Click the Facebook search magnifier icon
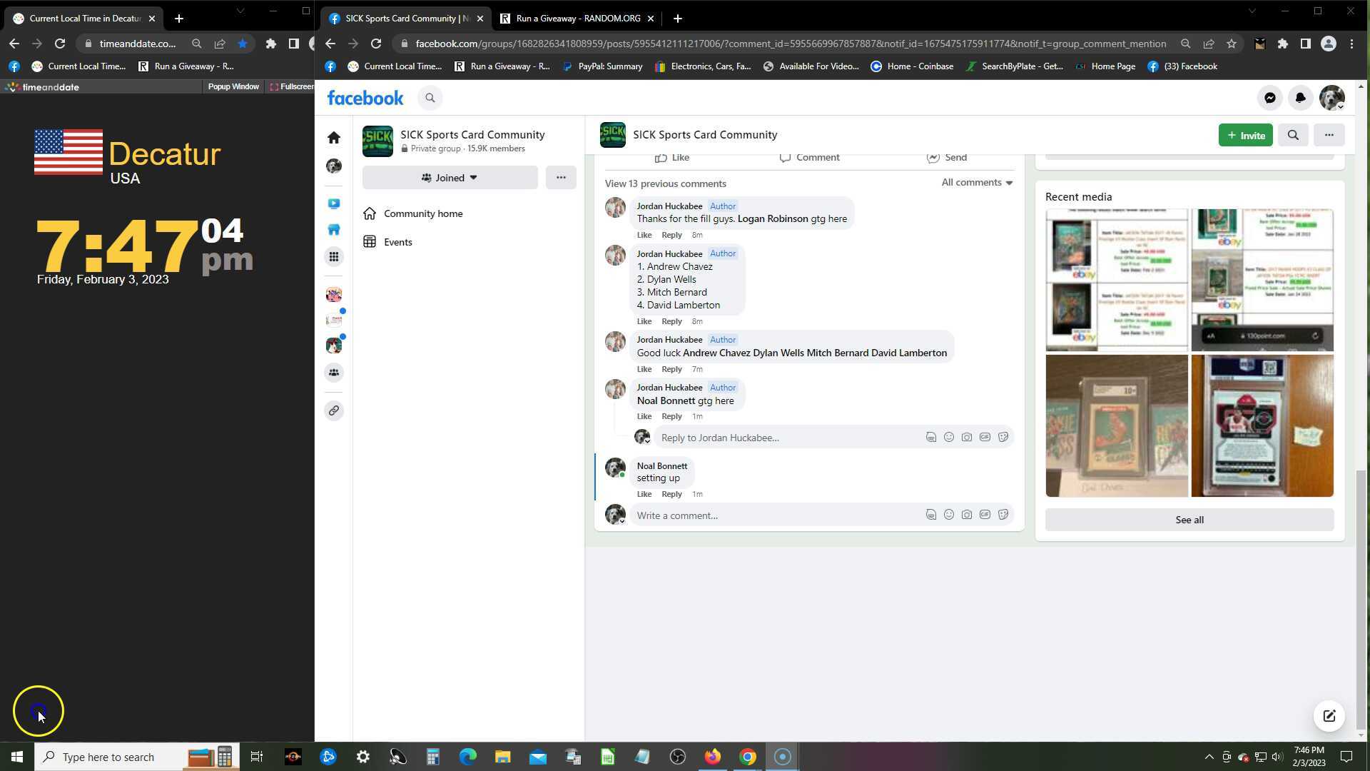The width and height of the screenshot is (1370, 771). [430, 99]
